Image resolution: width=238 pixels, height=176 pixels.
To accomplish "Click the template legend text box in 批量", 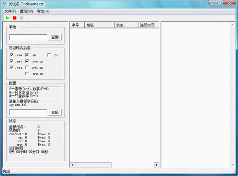I will coord(35,93).
